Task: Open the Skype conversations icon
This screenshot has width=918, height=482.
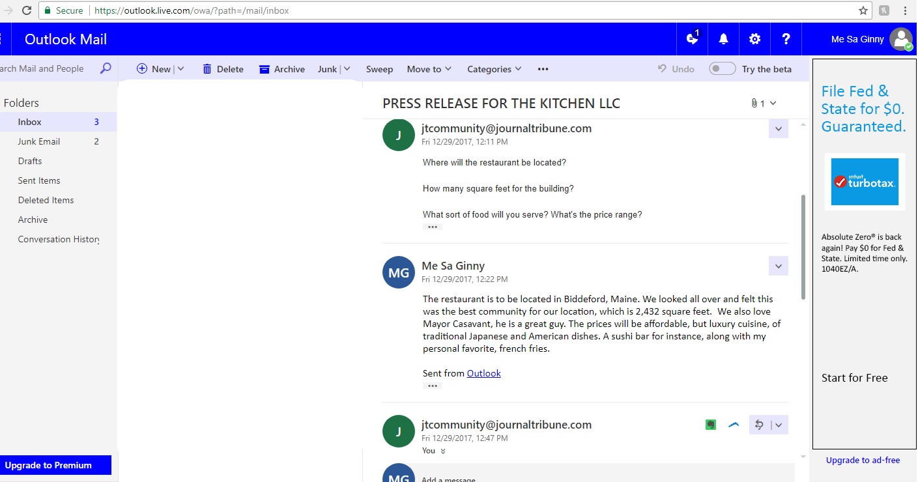Action: (692, 39)
